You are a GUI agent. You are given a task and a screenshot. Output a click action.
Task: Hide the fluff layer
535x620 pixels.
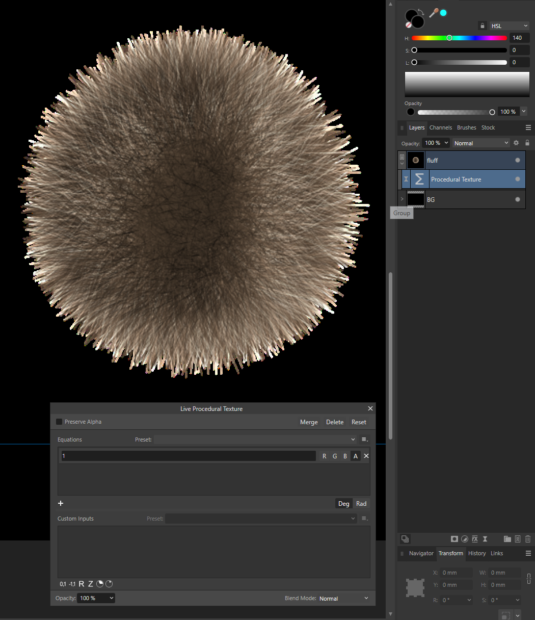(x=518, y=160)
